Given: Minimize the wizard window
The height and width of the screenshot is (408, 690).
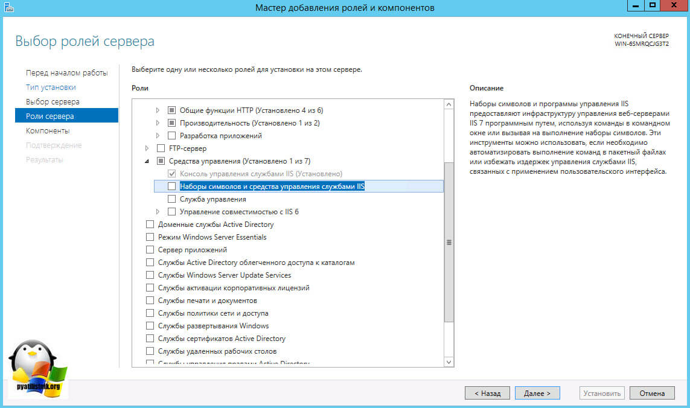Looking at the screenshot, I should 636,5.
